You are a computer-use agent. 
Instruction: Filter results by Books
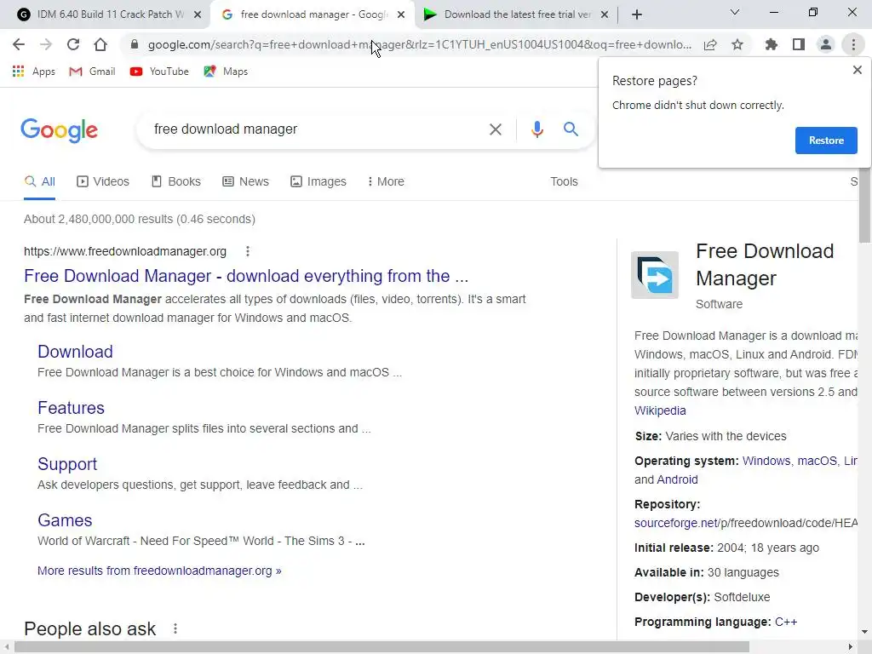tap(176, 182)
